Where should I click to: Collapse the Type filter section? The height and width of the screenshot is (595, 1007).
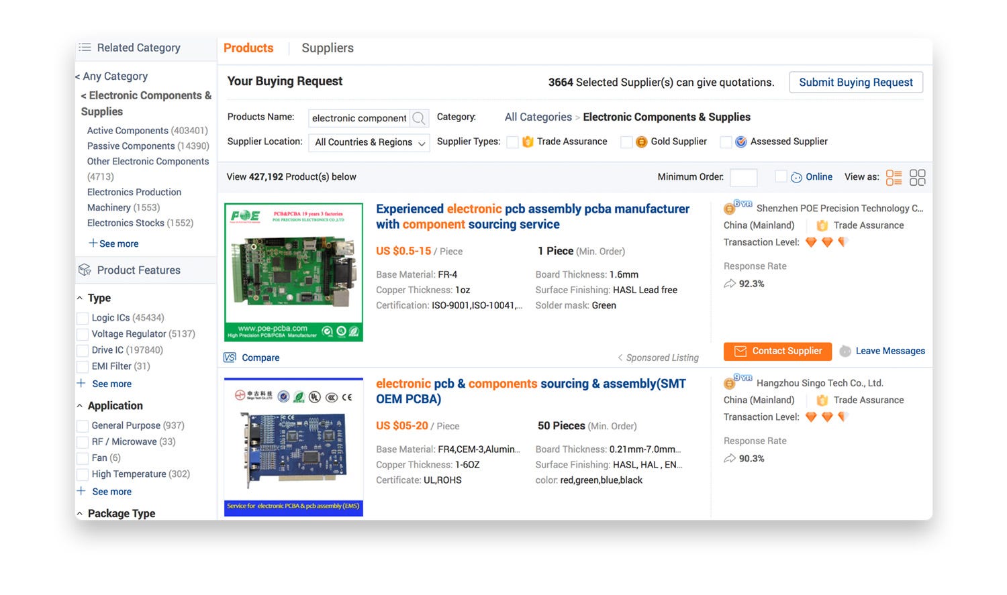click(80, 298)
